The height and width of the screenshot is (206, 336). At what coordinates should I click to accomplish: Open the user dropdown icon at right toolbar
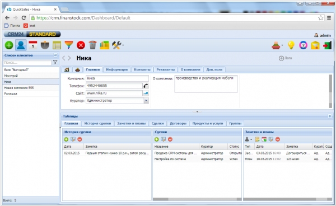pyautogui.click(x=277, y=45)
